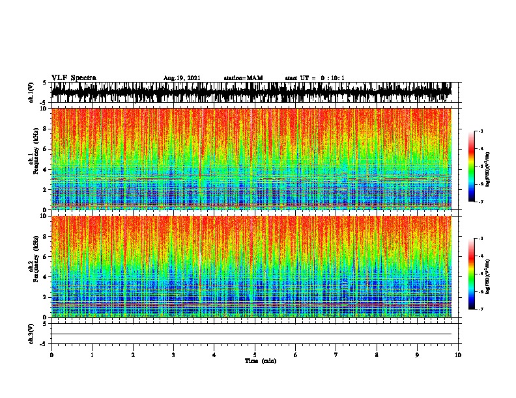Click the "VLF Spectra" plot title
516x398 pixels.
pyautogui.click(x=74, y=78)
